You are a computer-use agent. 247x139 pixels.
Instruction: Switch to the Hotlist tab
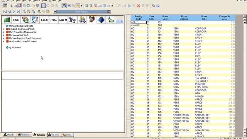coord(68,135)
